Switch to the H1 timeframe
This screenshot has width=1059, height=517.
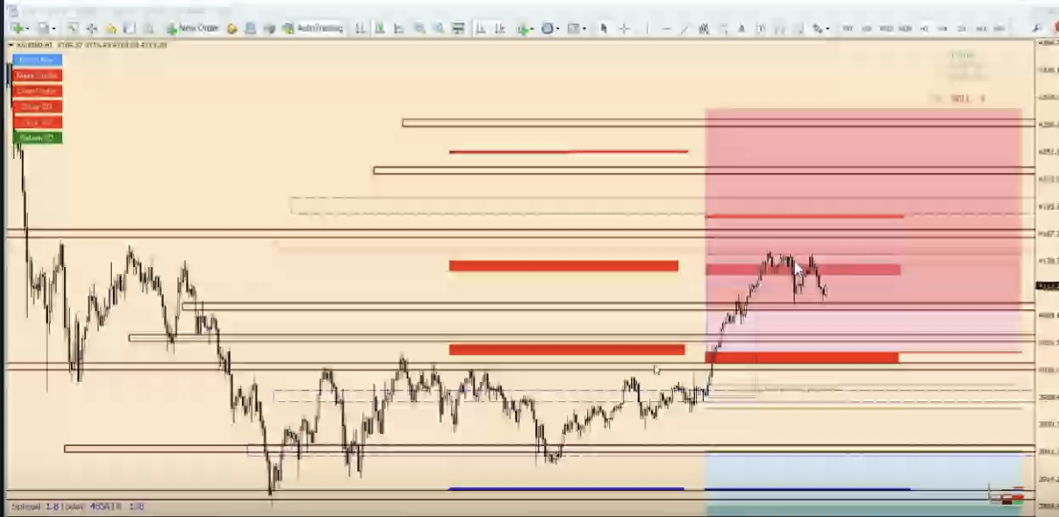(x=924, y=29)
